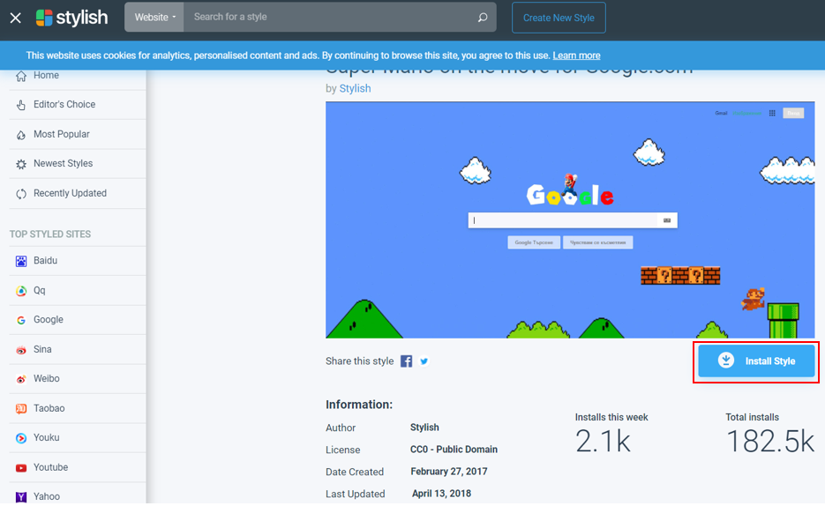The image size is (825, 506).
Task: Click the Newest Styles gear icon
Action: pos(21,165)
